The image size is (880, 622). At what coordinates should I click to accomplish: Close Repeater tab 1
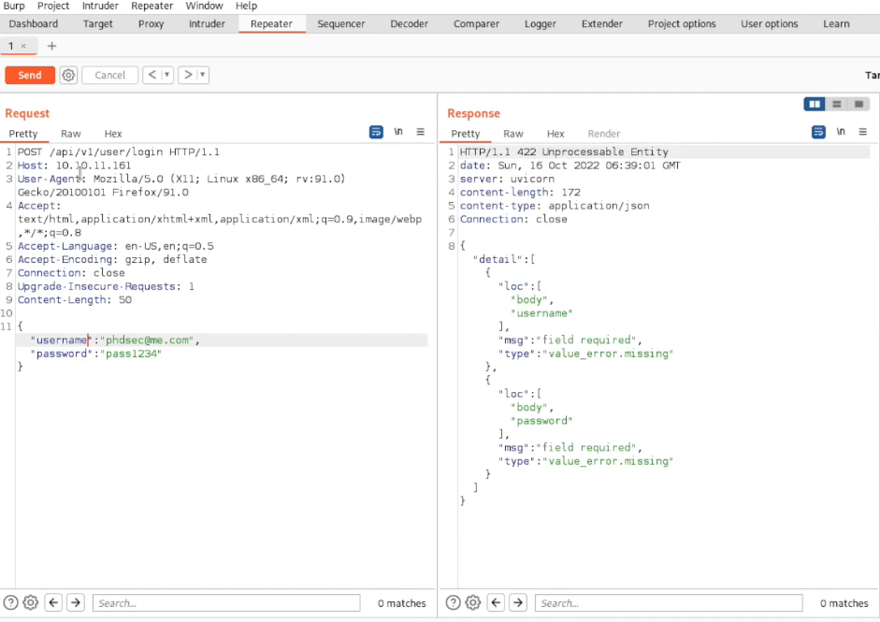[23, 46]
